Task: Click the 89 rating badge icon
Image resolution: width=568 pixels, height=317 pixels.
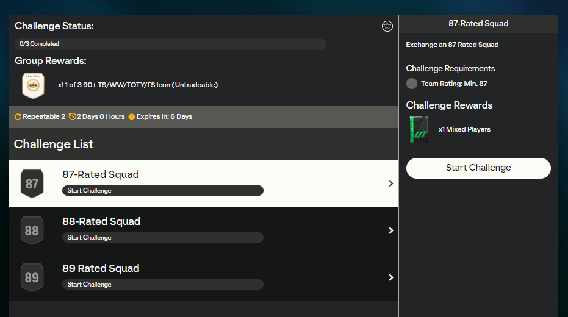Action: 32,277
